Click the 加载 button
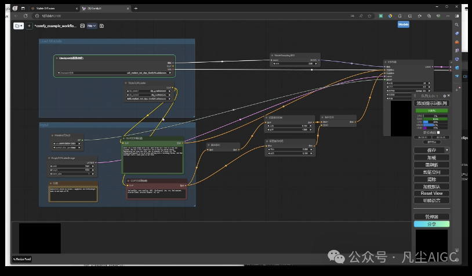 431,157
